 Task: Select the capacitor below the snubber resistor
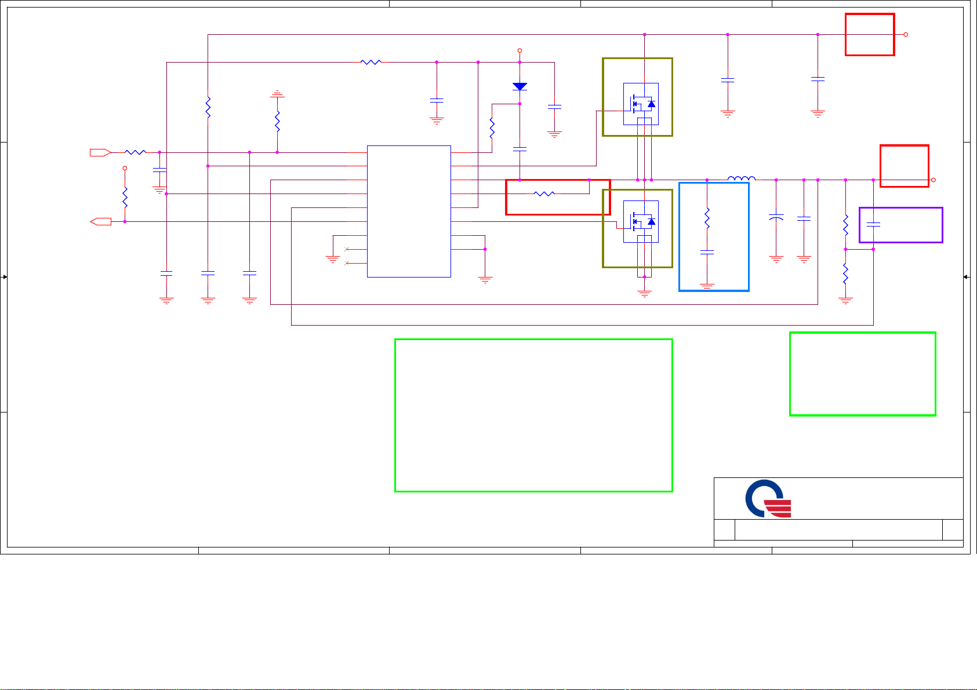point(707,252)
